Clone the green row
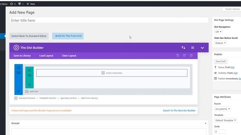The image size is (241, 135). (x=29, y=75)
